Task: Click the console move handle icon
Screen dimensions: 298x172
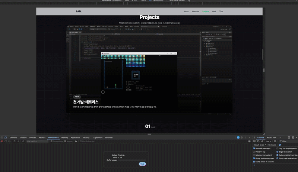Action: point(262,141)
